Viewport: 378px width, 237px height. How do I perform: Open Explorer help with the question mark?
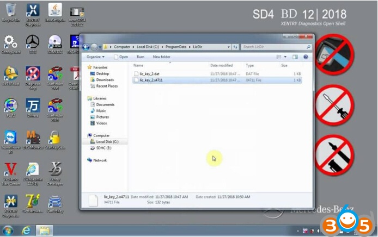306,57
